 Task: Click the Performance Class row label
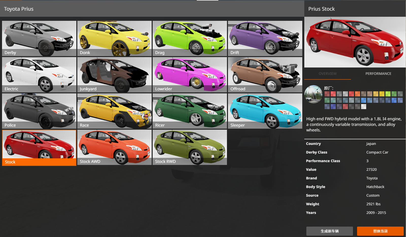click(x=323, y=161)
